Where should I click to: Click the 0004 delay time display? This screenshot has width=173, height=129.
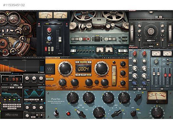[x=84, y=69]
